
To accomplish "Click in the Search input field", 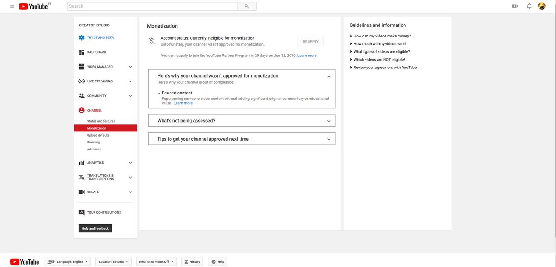I will click(x=152, y=6).
